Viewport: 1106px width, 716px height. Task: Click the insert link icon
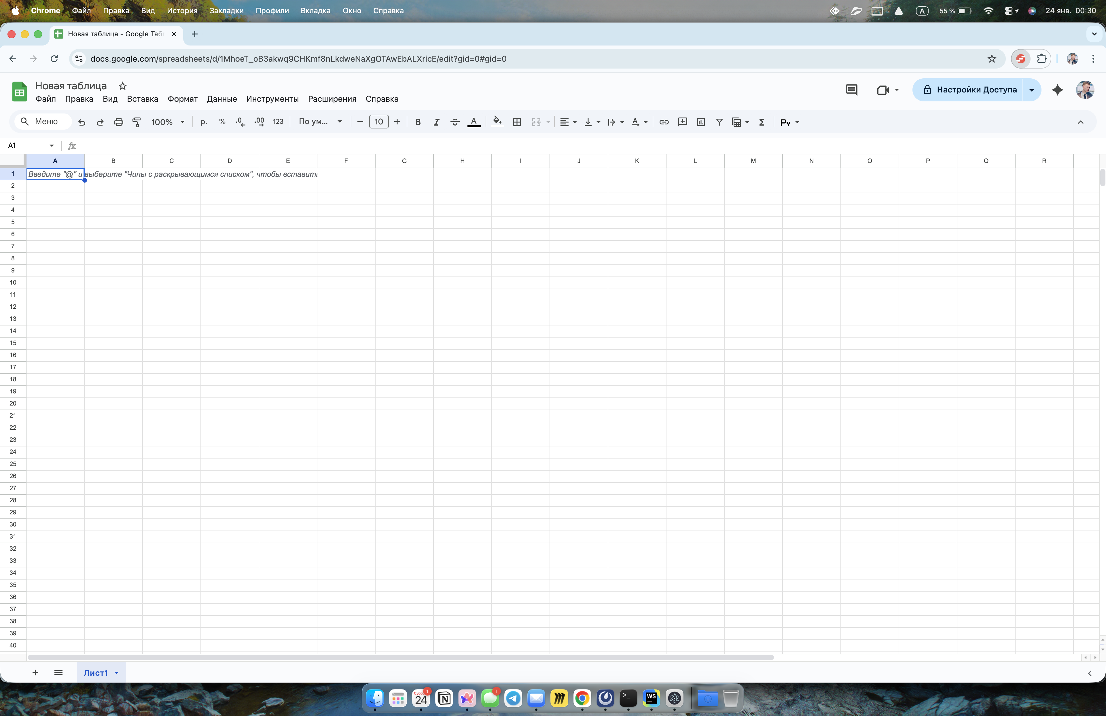664,122
